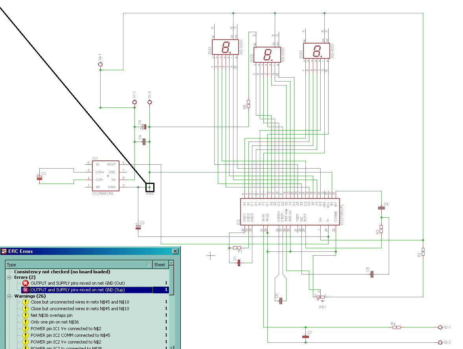Click the Sheet column header
463x349 pixels.
(160, 264)
